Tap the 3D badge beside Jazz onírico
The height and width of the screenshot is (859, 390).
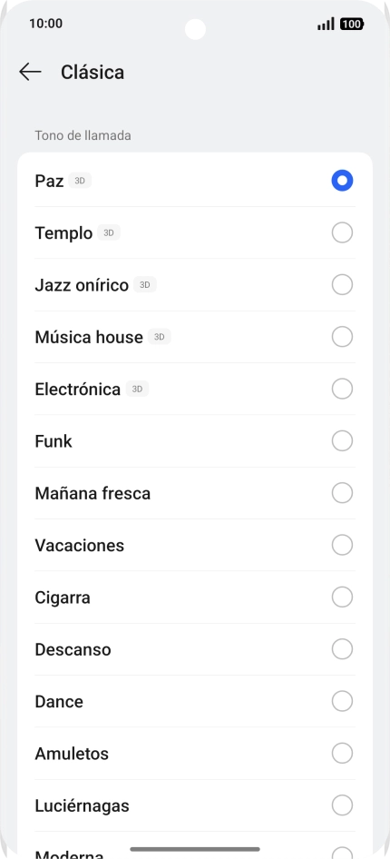pos(145,285)
